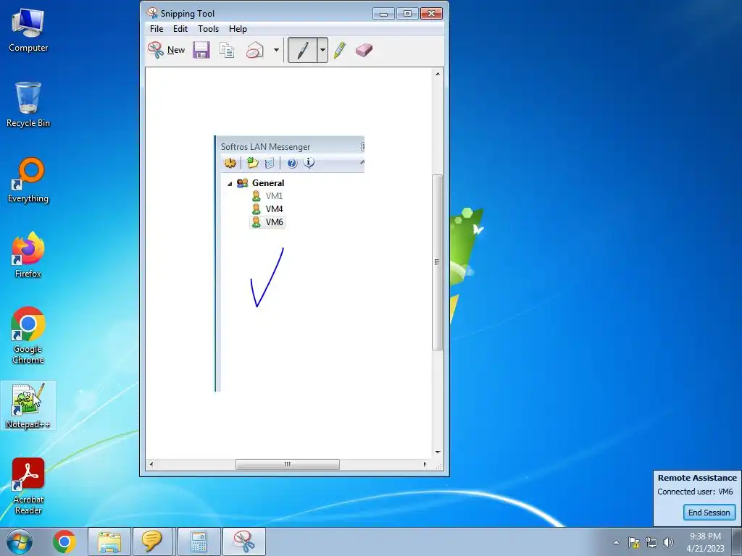This screenshot has height=556, width=742.
Task: Maximize the Snipping Tool window
Action: pyautogui.click(x=407, y=14)
